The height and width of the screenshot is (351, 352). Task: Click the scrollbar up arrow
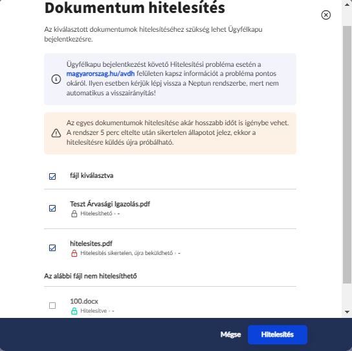[x=347, y=5]
